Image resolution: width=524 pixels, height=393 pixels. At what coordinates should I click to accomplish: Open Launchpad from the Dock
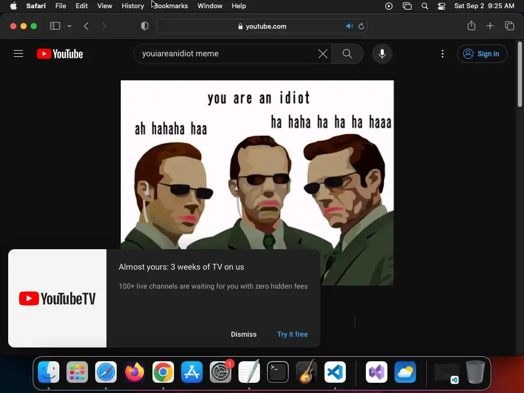point(77,372)
